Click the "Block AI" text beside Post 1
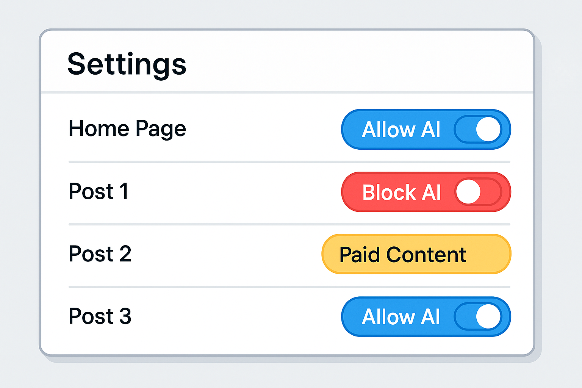The height and width of the screenshot is (388, 582). [401, 192]
